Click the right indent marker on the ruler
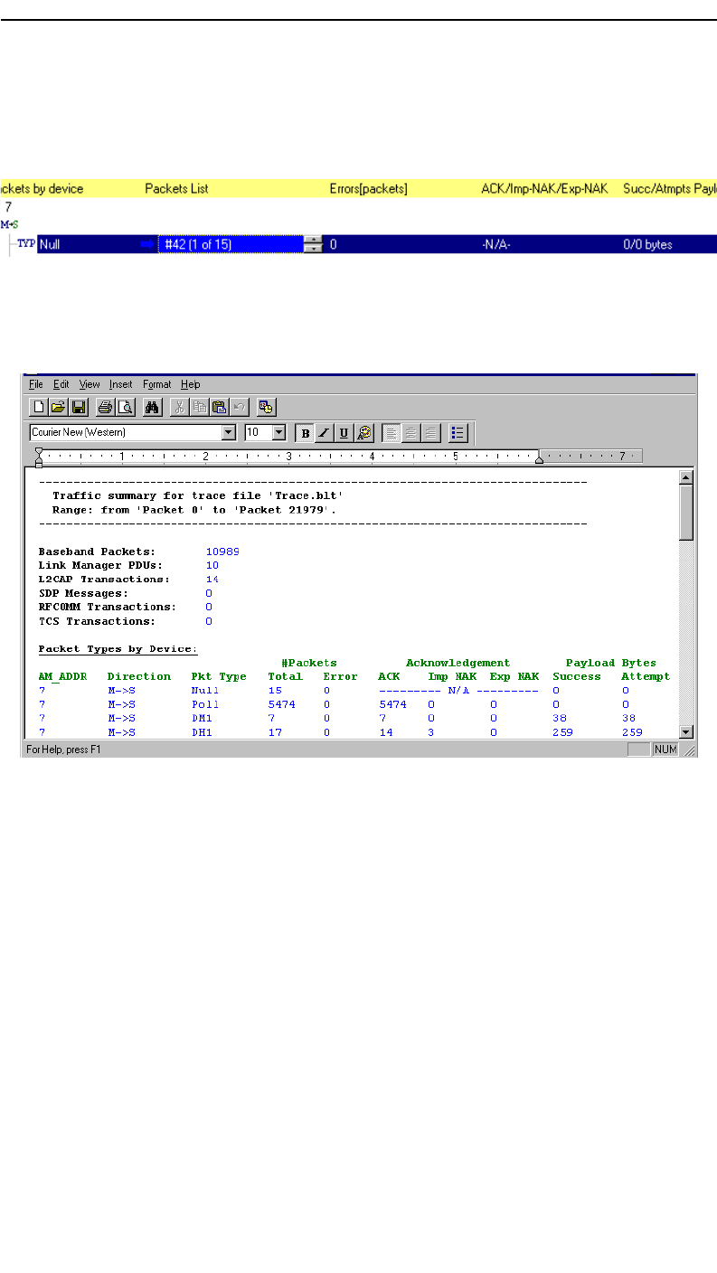The image size is (717, 1273). [539, 461]
